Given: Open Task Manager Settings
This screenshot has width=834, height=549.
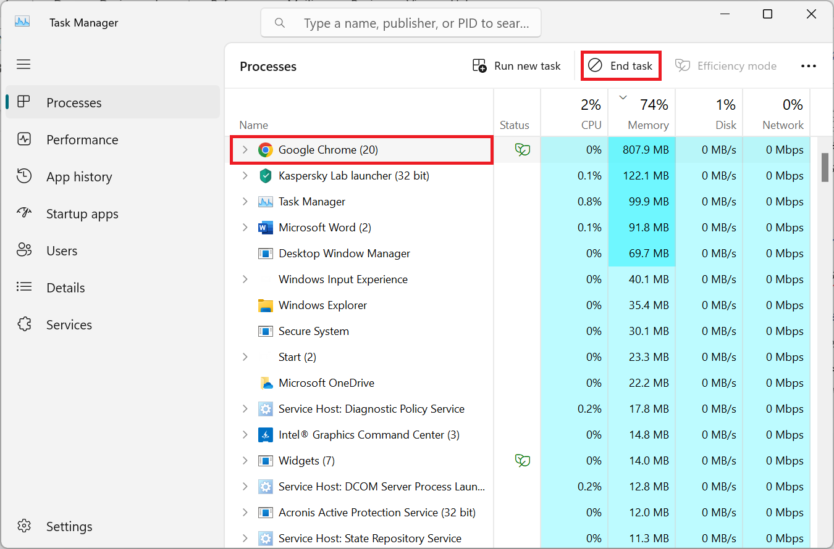Looking at the screenshot, I should coord(112,526).
